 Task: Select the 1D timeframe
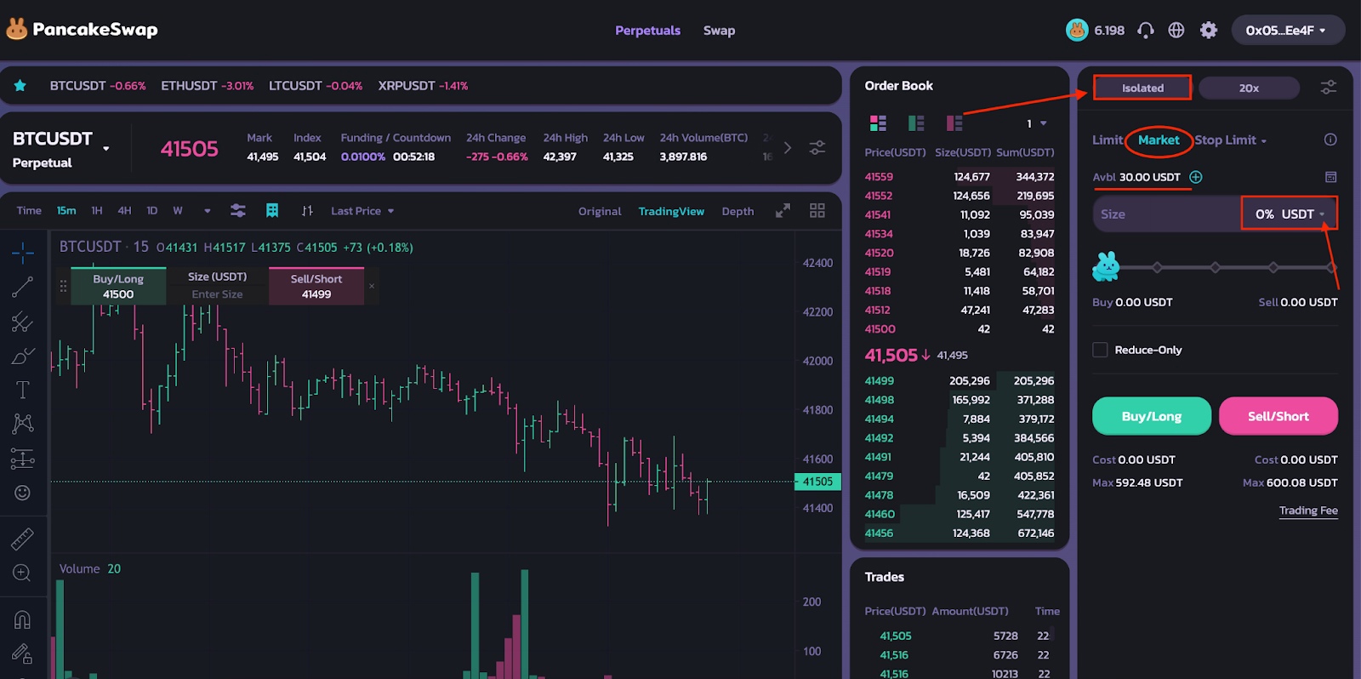click(x=151, y=211)
